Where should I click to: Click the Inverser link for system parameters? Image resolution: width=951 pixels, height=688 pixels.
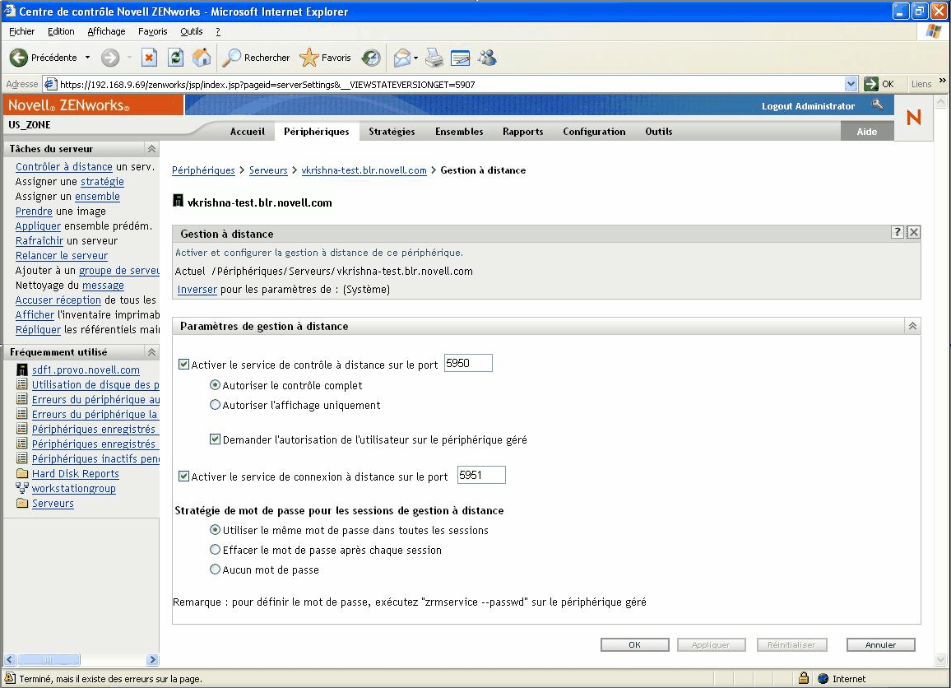coord(197,289)
